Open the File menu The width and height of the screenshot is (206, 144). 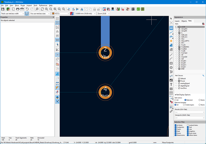(x=2, y=5)
